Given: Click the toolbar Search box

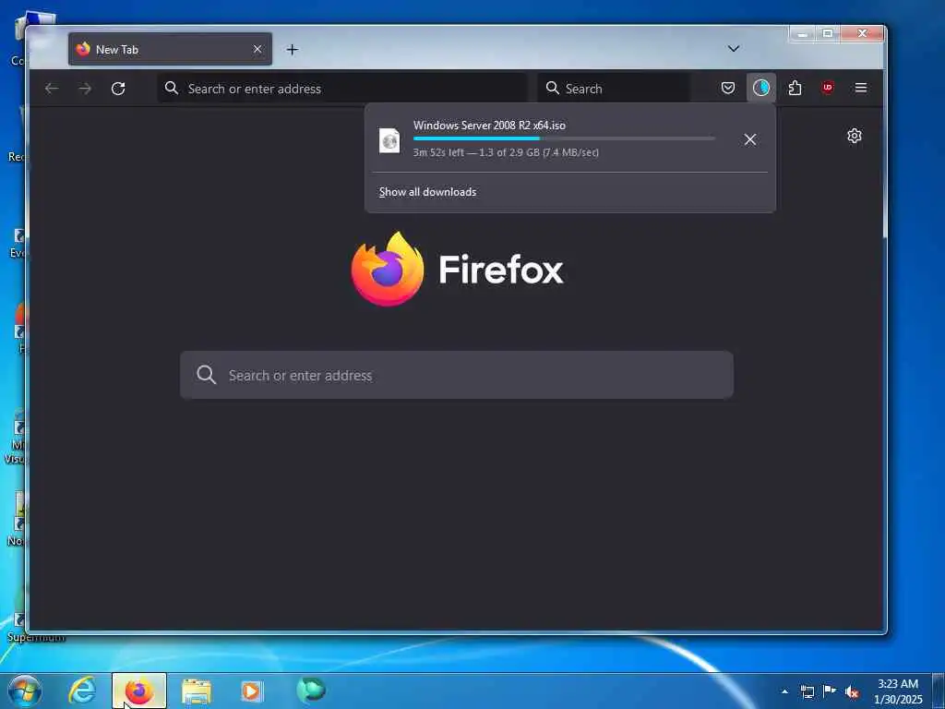Looking at the screenshot, I should pyautogui.click(x=614, y=89).
